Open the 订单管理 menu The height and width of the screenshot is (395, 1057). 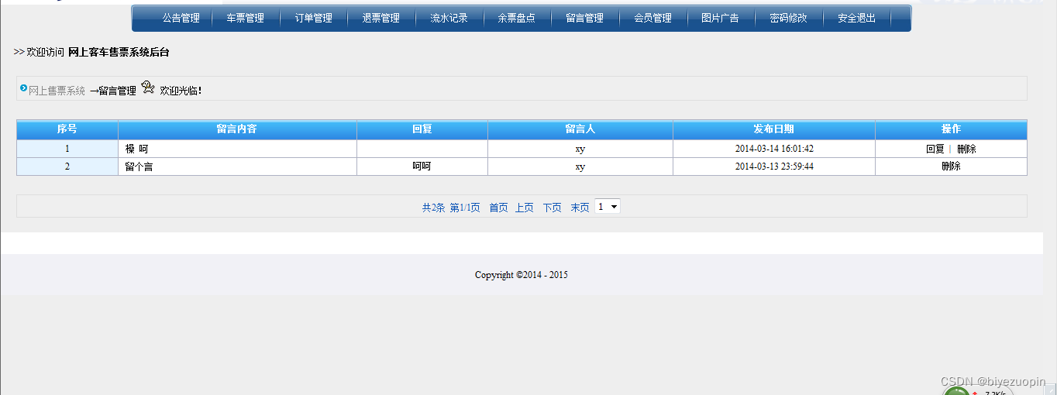point(313,18)
